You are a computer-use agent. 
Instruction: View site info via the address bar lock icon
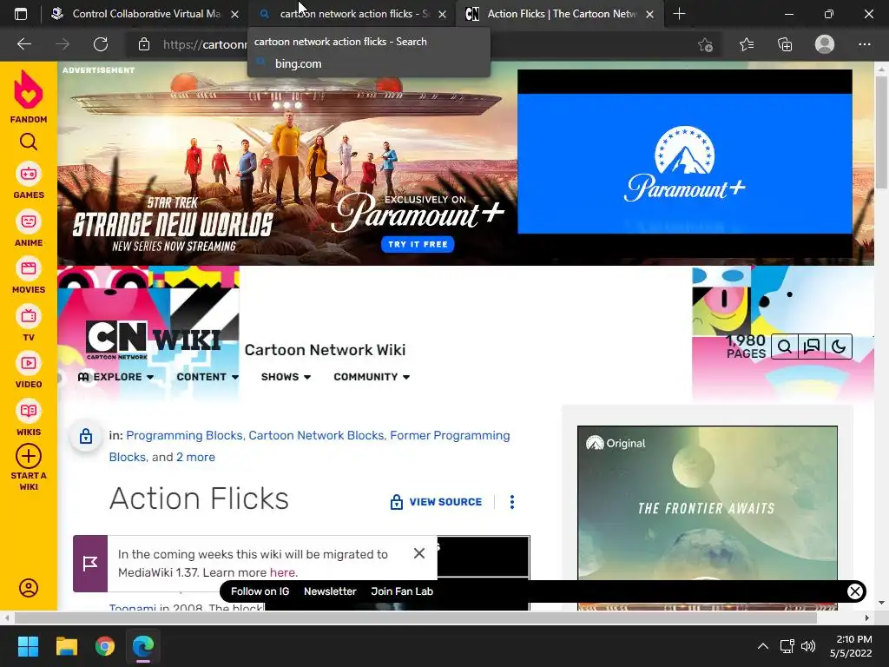click(x=144, y=44)
